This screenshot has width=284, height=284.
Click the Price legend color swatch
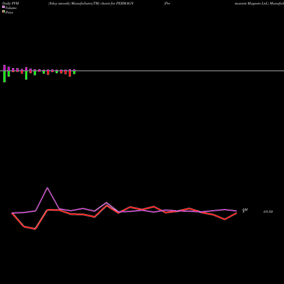(x=3, y=11)
